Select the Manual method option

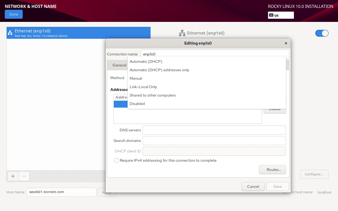tap(206, 78)
